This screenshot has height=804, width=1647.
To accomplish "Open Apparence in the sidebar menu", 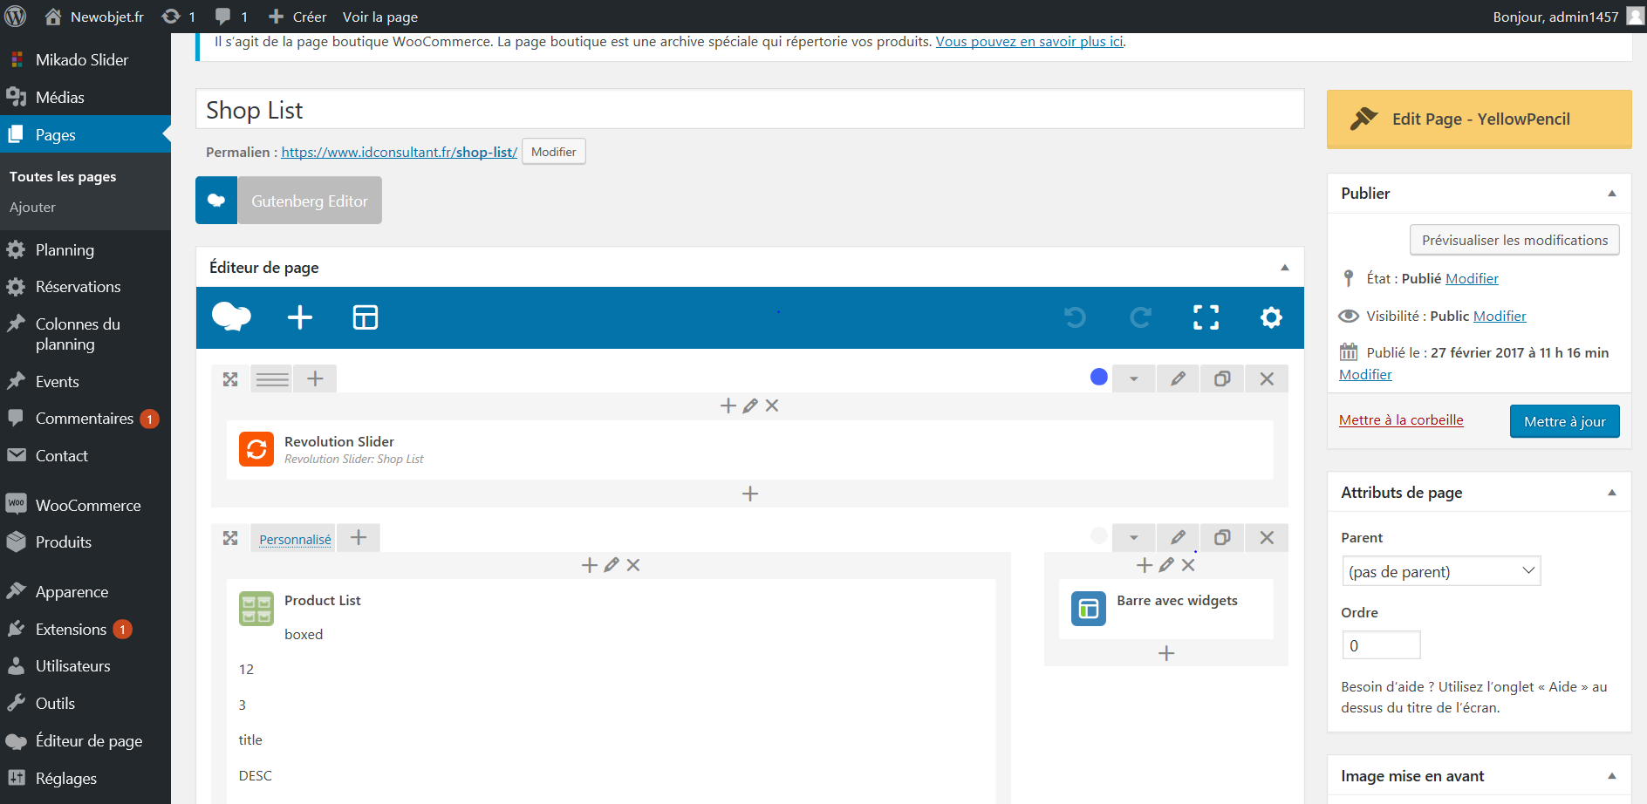I will [72, 592].
